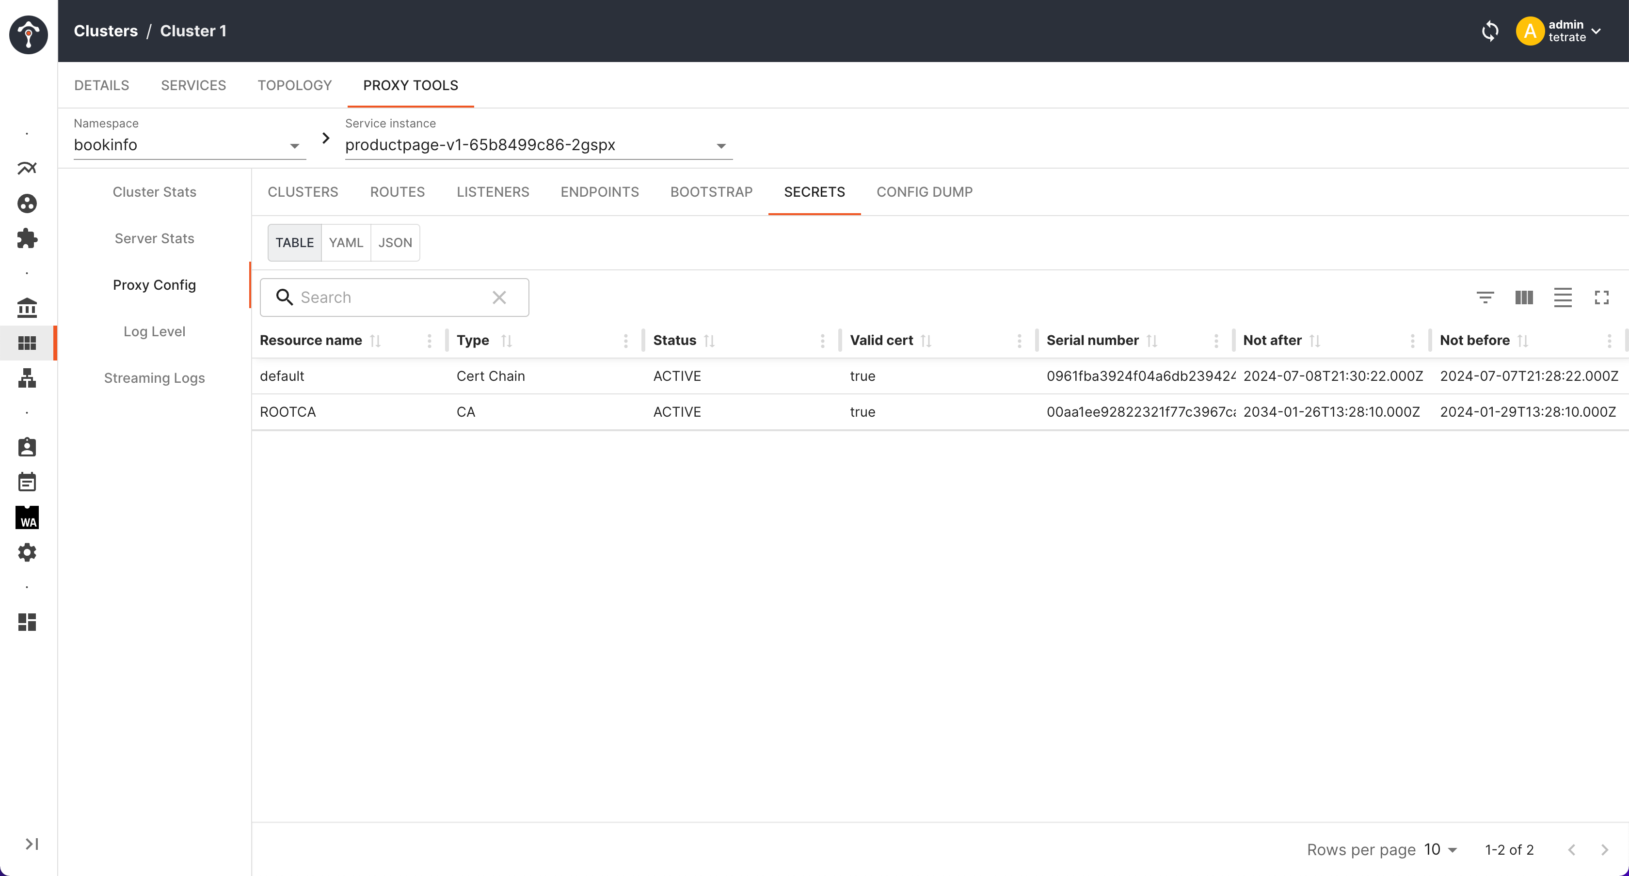Viewport: 1629px width, 876px height.
Task: Switch to TABLE view
Action: [295, 243]
